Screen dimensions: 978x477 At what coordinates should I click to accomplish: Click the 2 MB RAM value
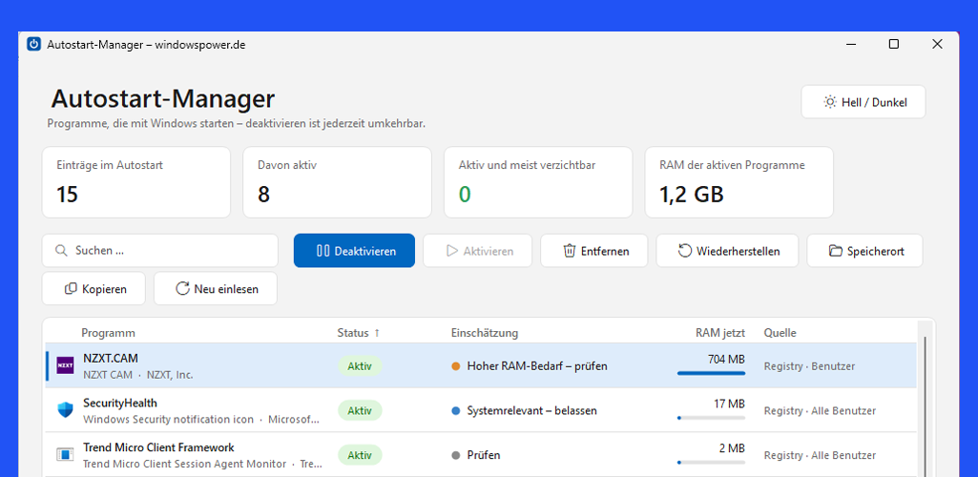(x=732, y=447)
